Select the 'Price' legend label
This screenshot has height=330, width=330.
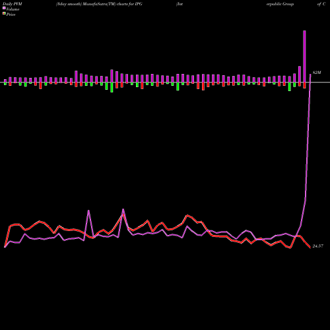click(x=11, y=15)
